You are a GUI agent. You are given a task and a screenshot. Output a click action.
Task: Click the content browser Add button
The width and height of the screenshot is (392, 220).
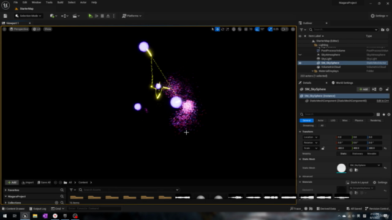12,183
